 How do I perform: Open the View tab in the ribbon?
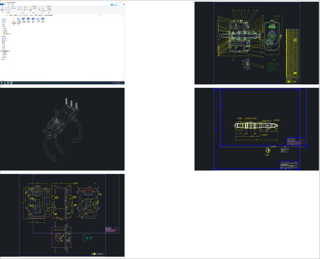coord(12,5)
